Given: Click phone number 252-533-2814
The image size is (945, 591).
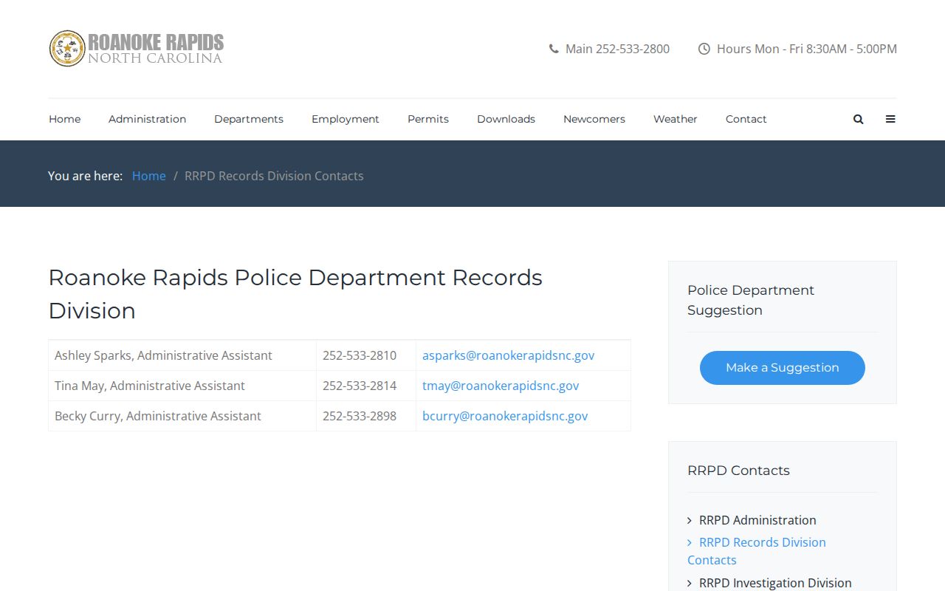Looking at the screenshot, I should tap(360, 386).
